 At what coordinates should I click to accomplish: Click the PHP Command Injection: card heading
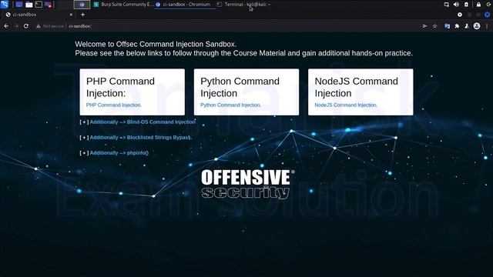coord(120,87)
